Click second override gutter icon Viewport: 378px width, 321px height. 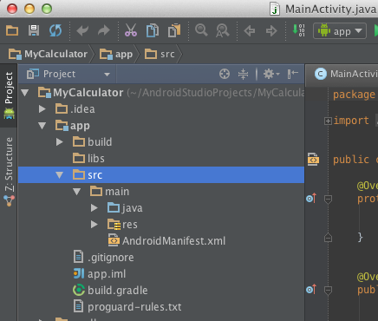[x=311, y=289]
